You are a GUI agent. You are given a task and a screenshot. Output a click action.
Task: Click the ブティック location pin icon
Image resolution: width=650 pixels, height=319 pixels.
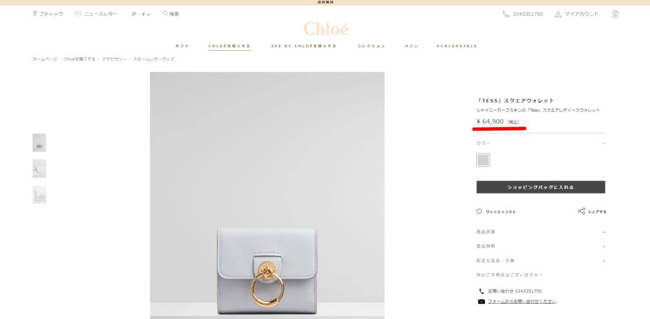tap(35, 13)
